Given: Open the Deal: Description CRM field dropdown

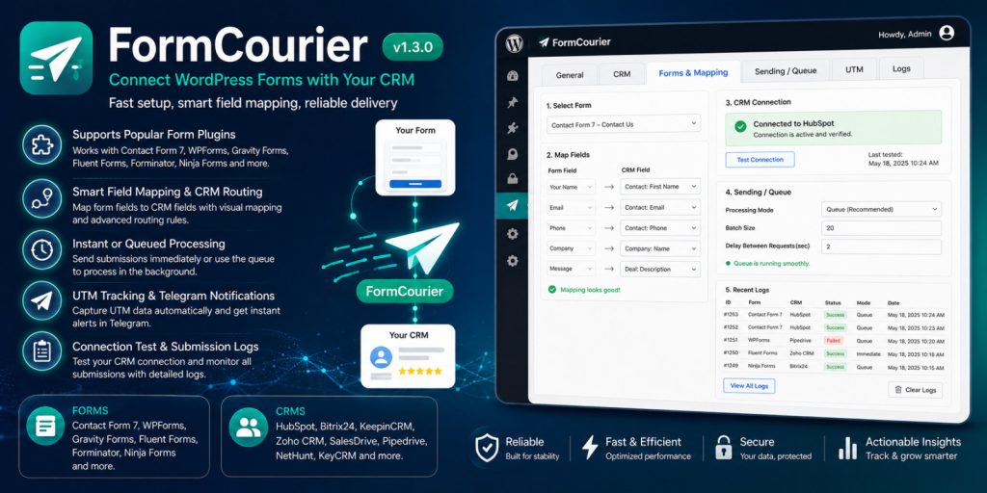Looking at the screenshot, I should tap(660, 270).
